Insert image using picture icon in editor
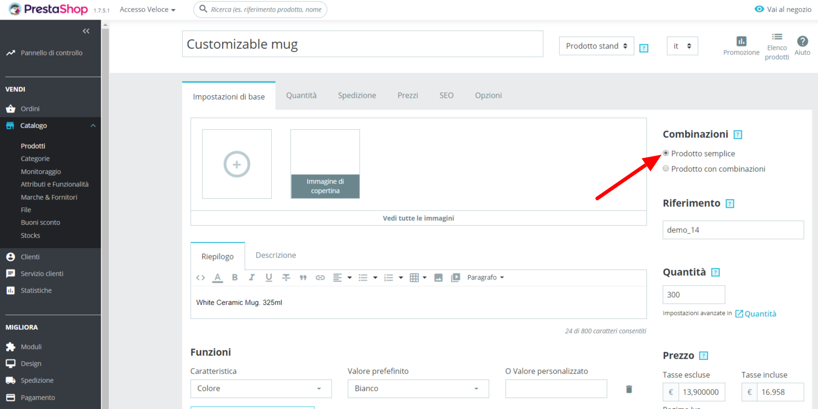The image size is (818, 409). point(438,278)
